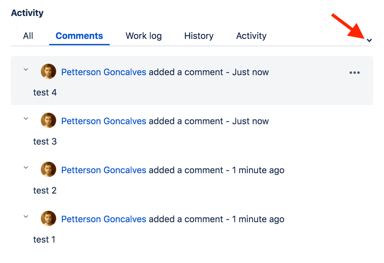The image size is (384, 263).
Task: Collapse the test 4 comment
Action: 25,69
